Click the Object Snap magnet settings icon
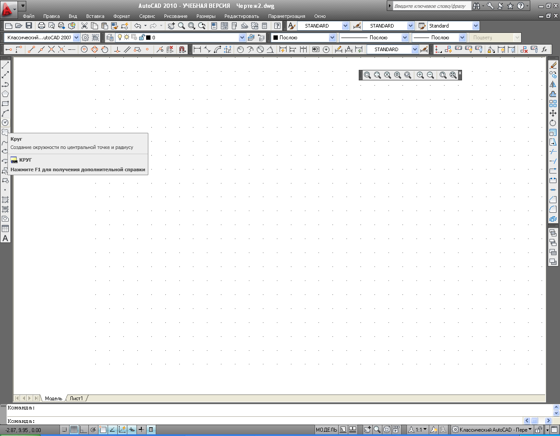Screen dimensions: 560x436 click(183, 49)
